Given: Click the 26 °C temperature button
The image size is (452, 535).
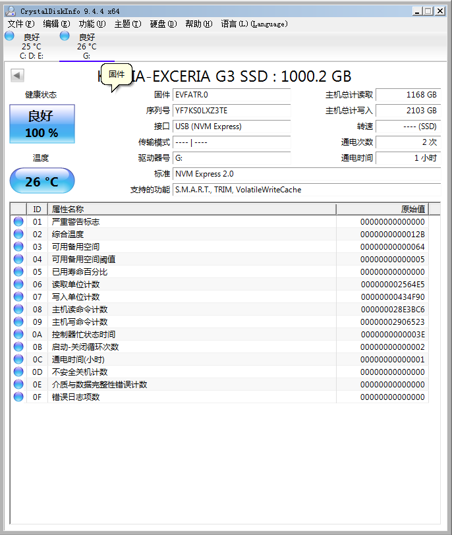Looking at the screenshot, I should coord(42,181).
